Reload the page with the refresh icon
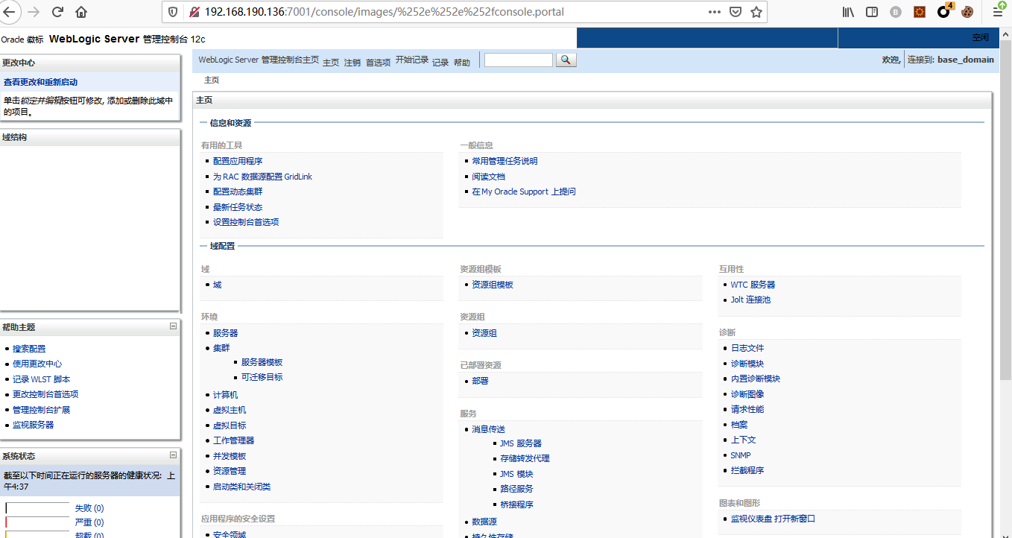The width and height of the screenshot is (1012, 538). click(57, 12)
